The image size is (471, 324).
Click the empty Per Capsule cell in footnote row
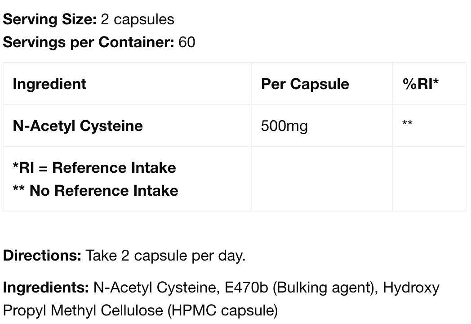[321, 179]
